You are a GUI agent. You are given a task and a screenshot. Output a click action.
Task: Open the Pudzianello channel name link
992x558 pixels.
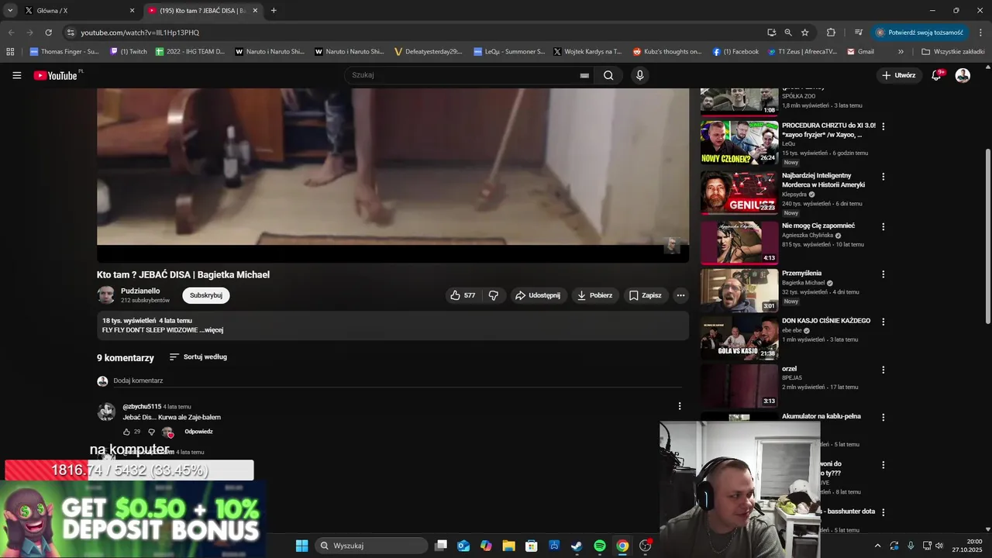(x=140, y=291)
